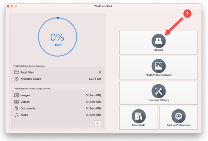
Task: Click the Available Space disk icon
Action: [x=17, y=79]
